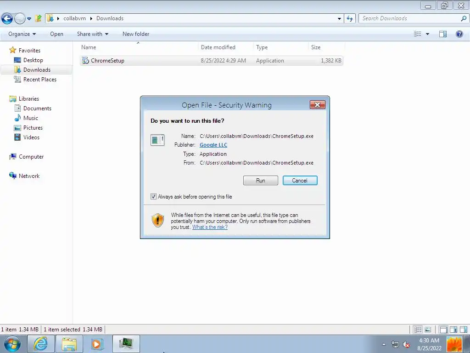Click the network tray icon
This screenshot has width=470, height=353.
point(395,344)
